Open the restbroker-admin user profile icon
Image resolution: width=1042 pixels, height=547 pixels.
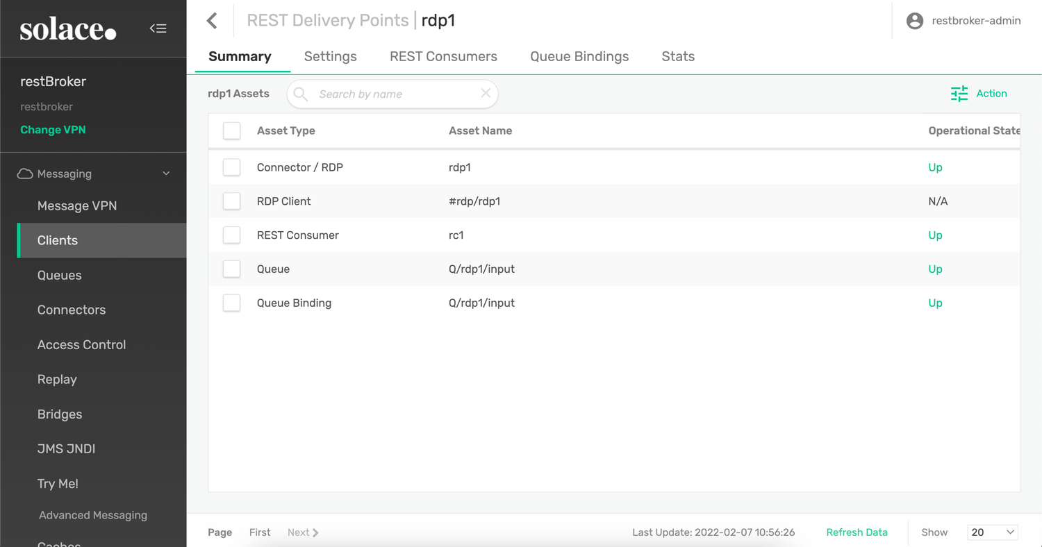[915, 21]
